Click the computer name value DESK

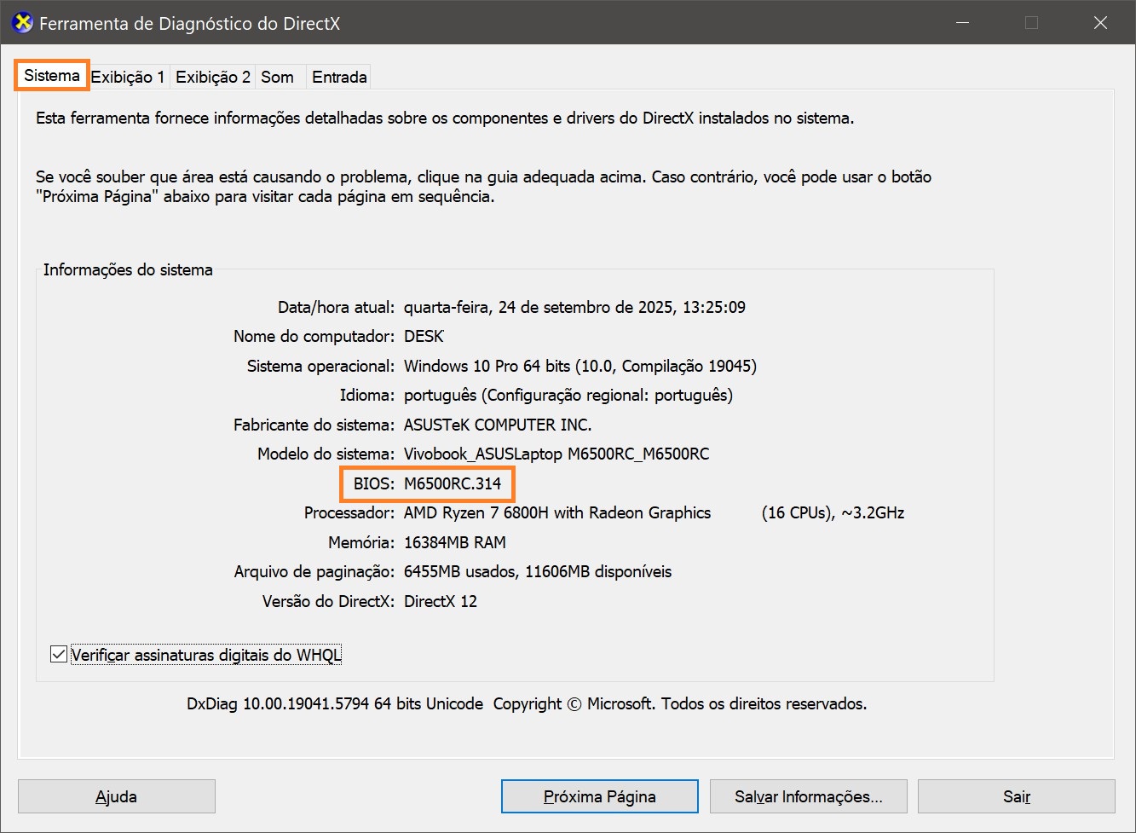(424, 337)
